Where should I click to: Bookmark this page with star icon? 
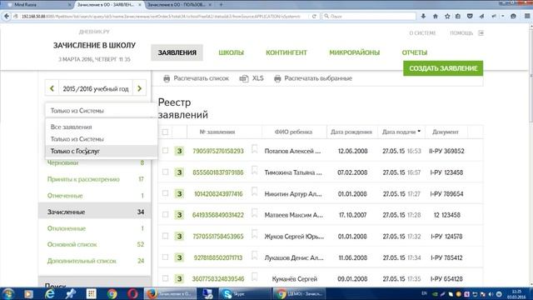point(447,16)
